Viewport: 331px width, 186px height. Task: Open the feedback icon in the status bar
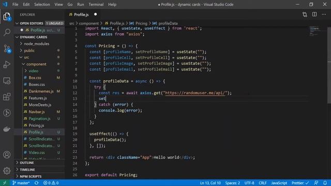(x=316, y=183)
